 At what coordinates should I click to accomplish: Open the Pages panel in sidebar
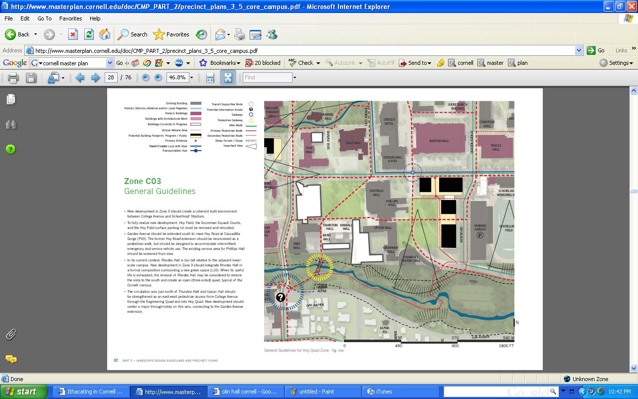point(11,100)
